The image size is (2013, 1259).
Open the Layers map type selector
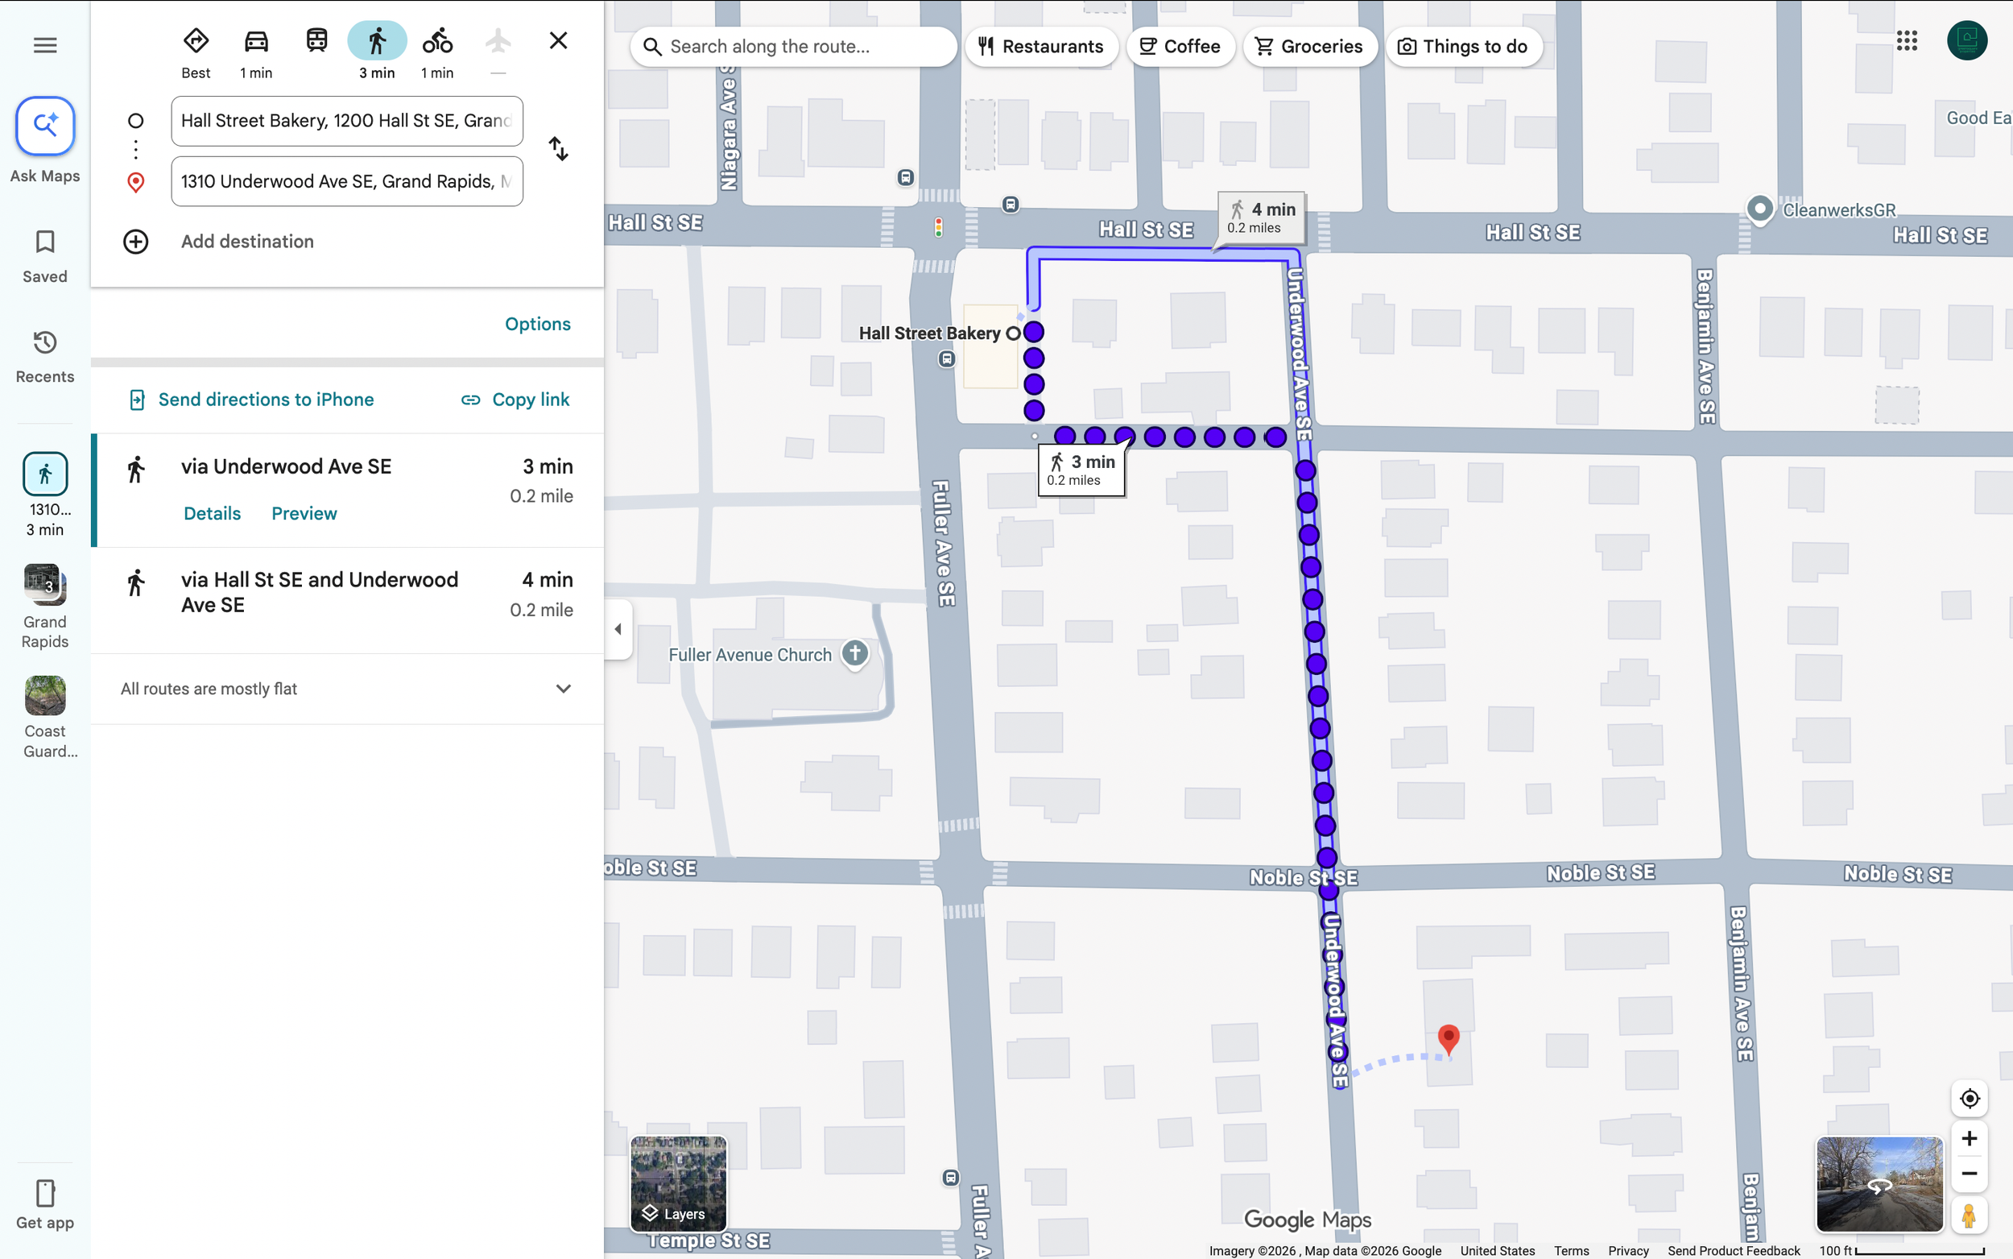(x=678, y=1183)
